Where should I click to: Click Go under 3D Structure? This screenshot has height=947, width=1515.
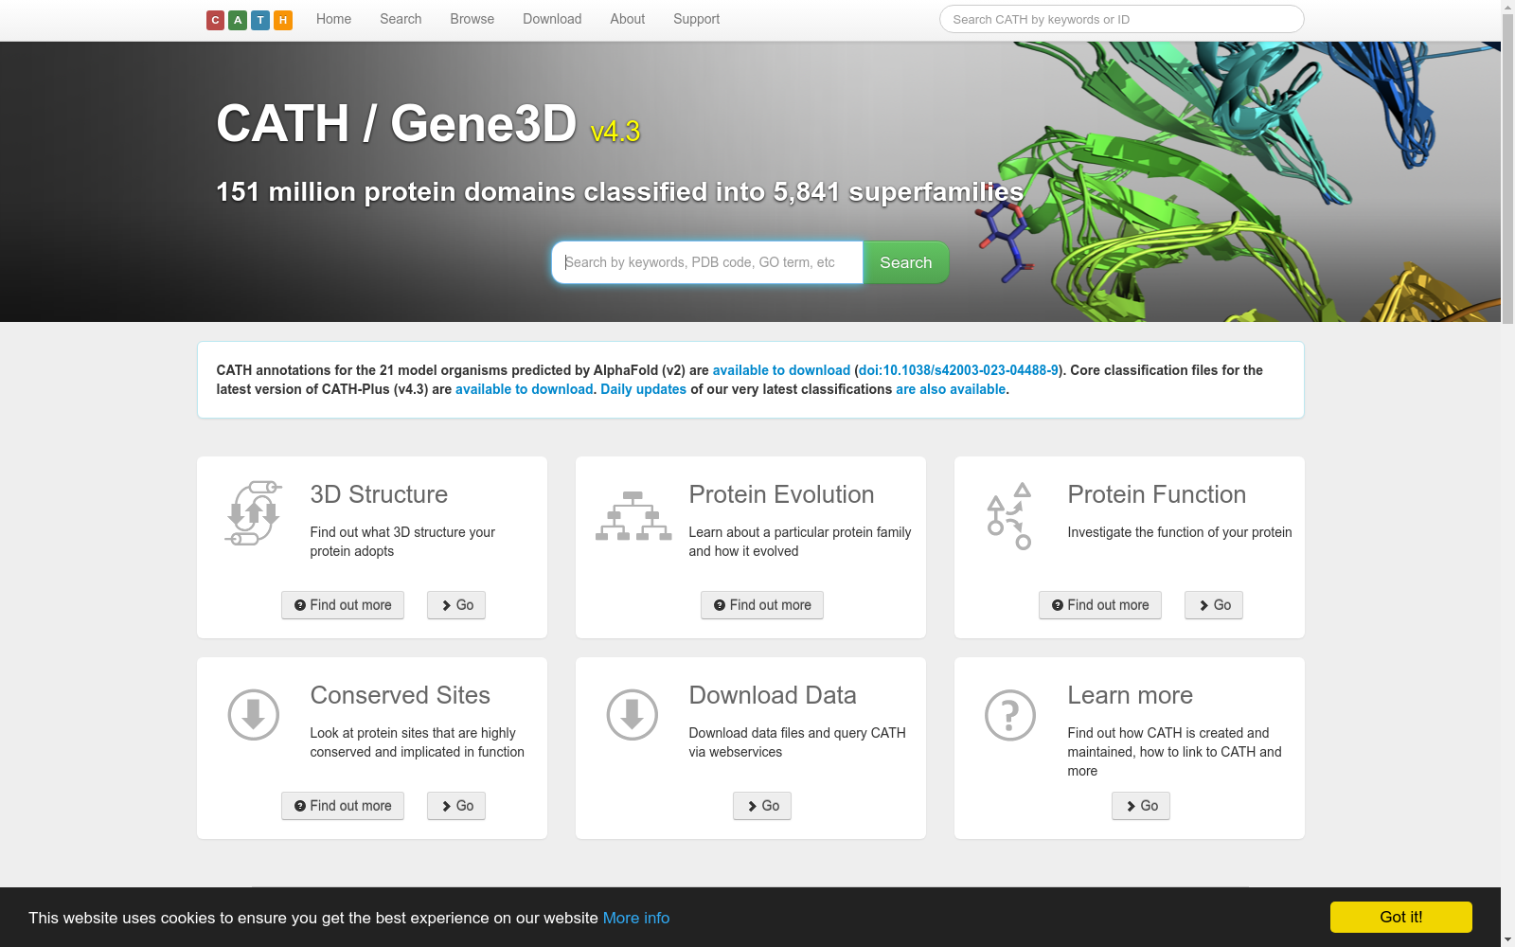click(x=456, y=605)
